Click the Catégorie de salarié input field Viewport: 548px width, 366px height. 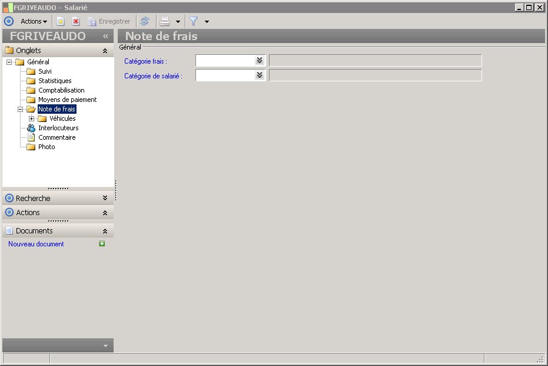tap(225, 75)
